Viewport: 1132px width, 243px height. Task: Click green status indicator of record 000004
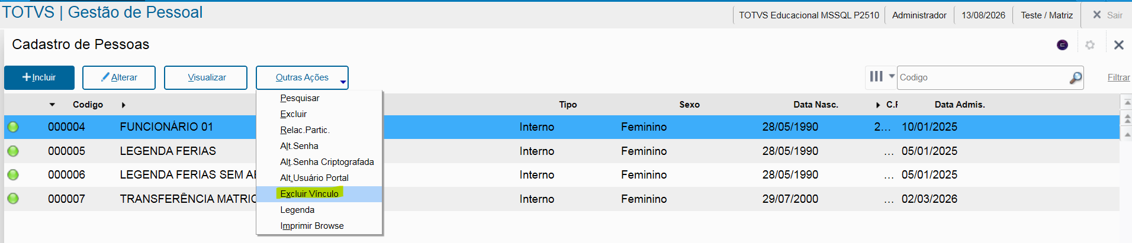[x=13, y=127]
